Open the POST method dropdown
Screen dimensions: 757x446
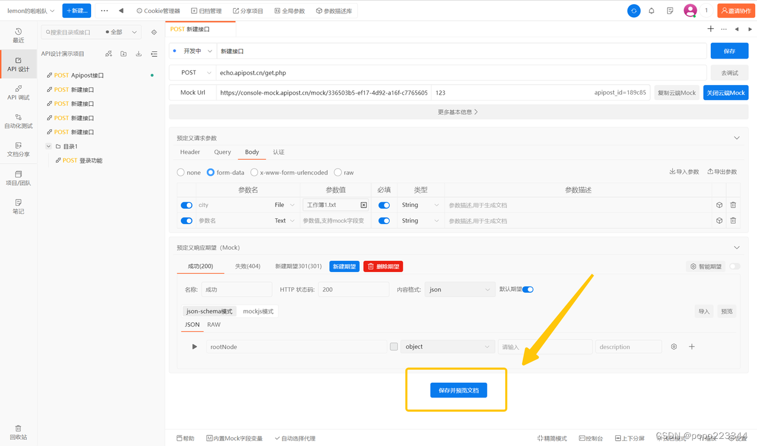tap(193, 73)
